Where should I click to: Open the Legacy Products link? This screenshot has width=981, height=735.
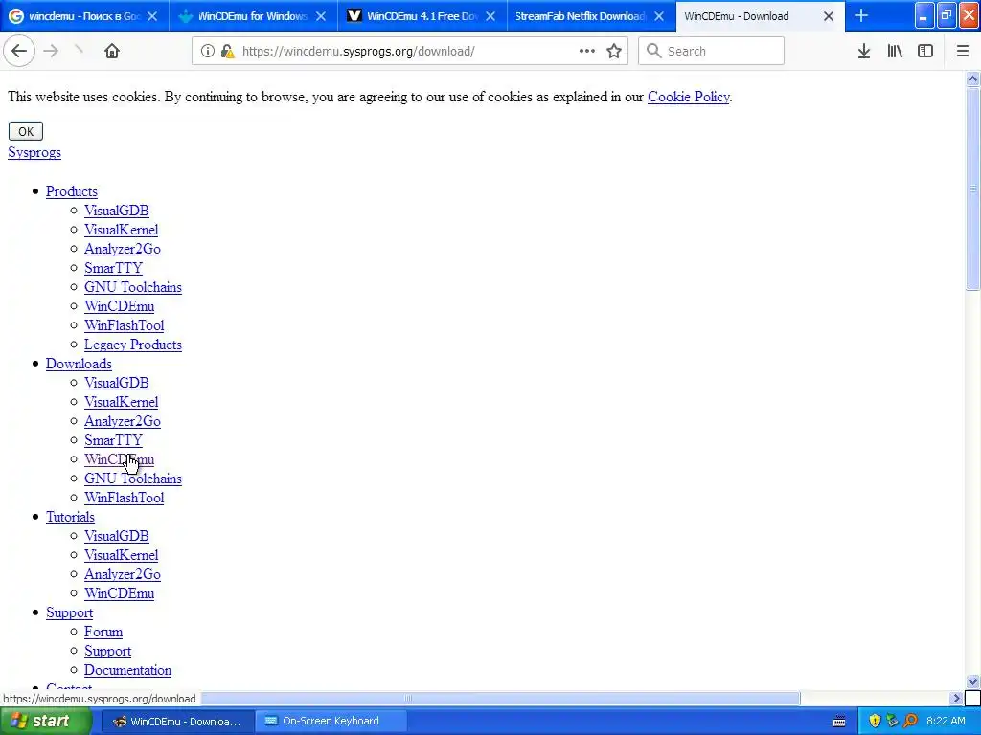(133, 345)
